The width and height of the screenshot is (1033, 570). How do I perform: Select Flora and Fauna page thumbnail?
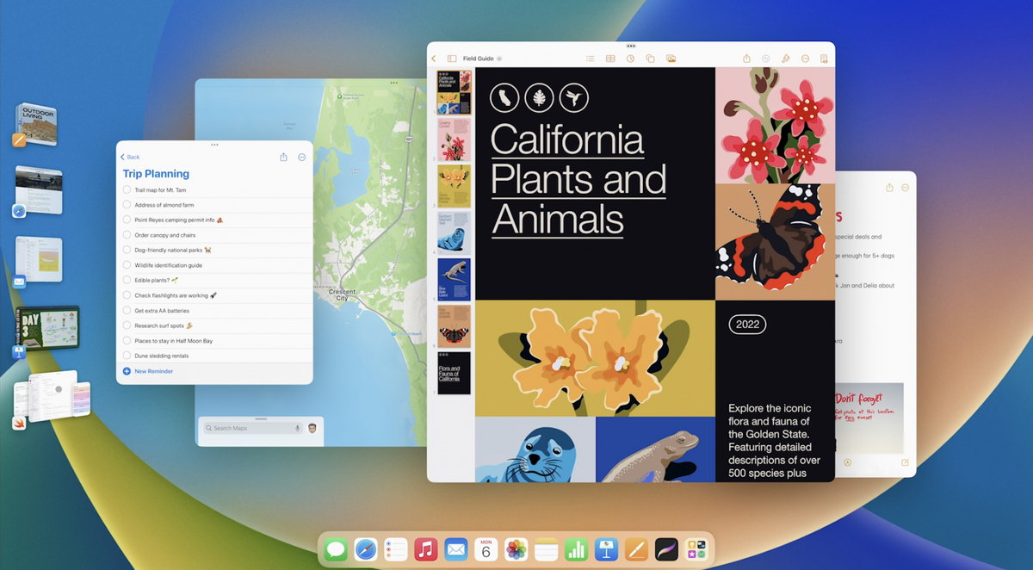click(x=454, y=373)
